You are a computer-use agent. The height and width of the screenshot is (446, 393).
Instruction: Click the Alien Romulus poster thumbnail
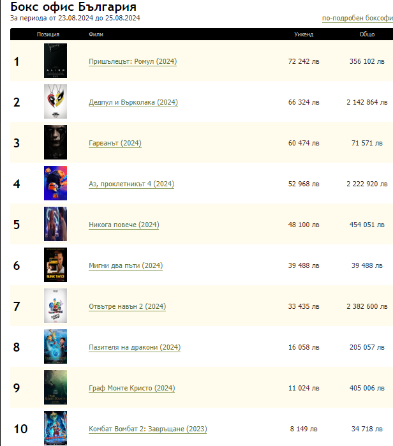coord(56,61)
